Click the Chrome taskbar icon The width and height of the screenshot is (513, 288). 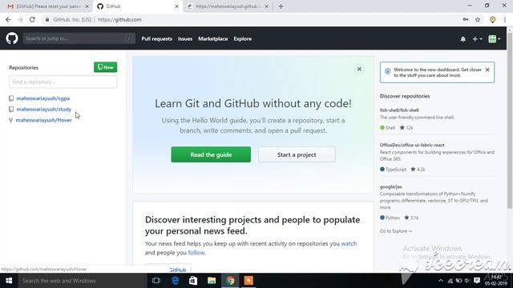point(230,281)
